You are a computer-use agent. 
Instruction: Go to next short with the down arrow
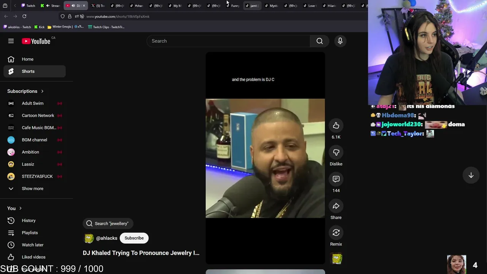[x=471, y=175]
